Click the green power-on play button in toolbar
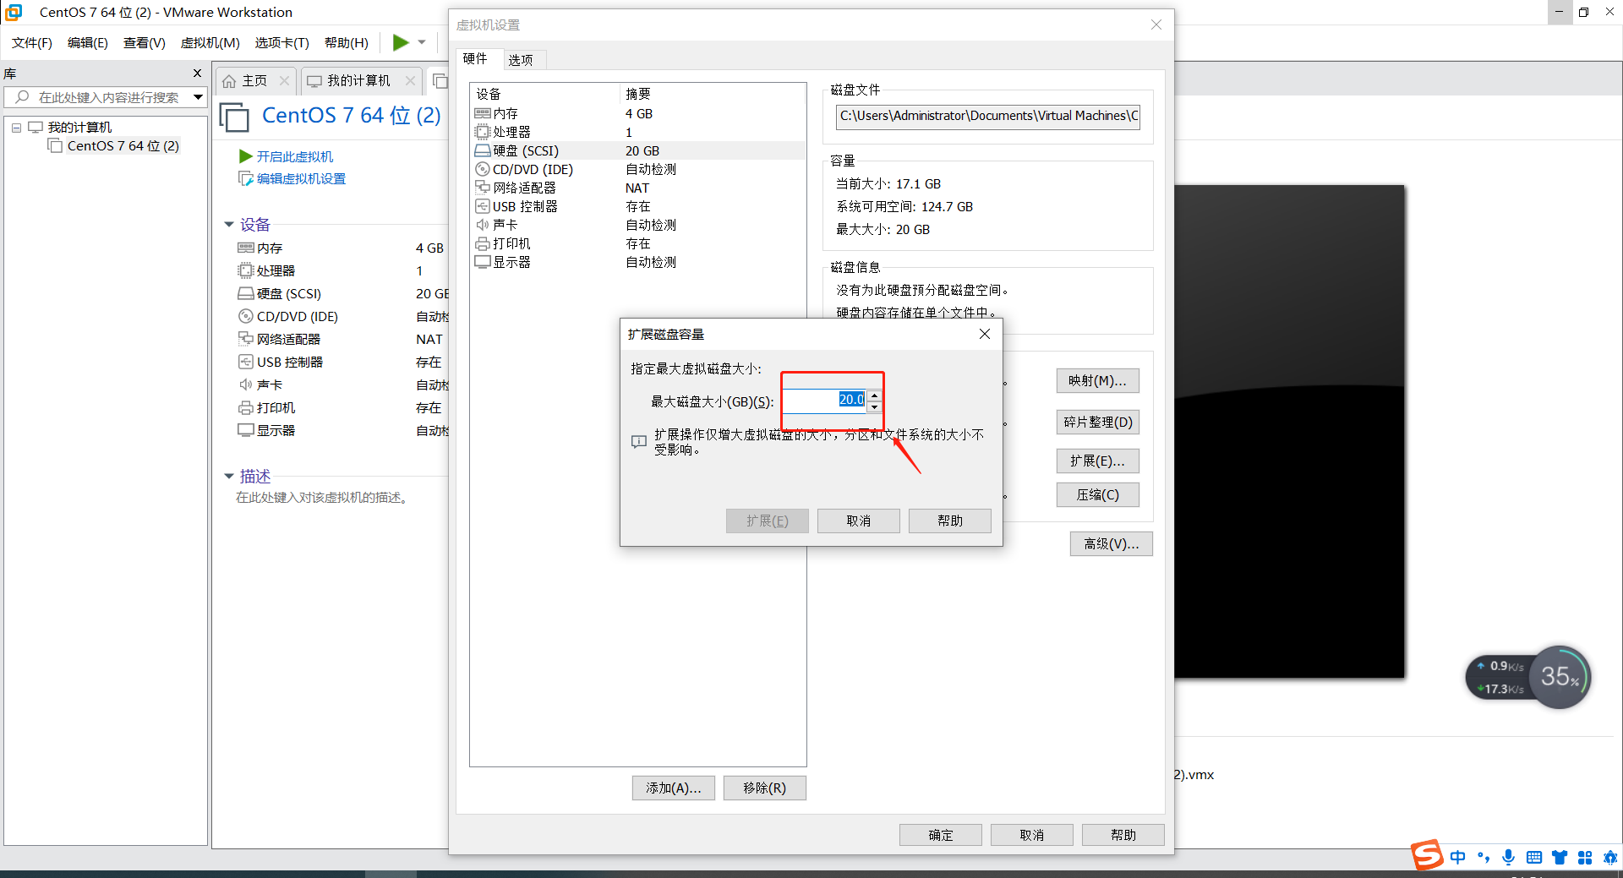 401,42
